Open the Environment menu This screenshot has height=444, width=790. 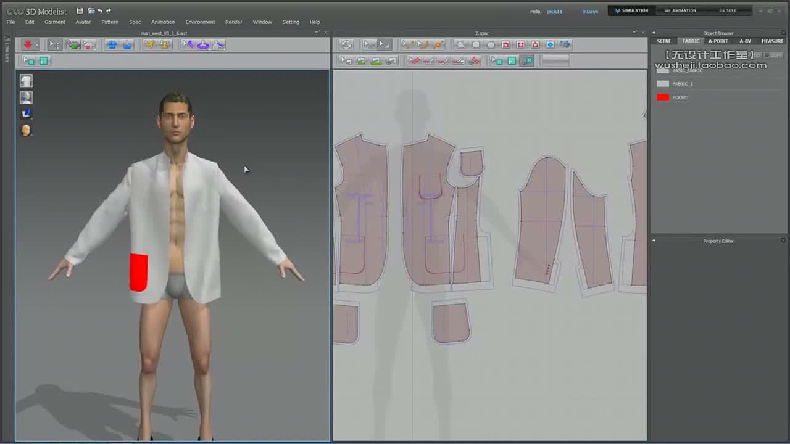[x=200, y=22]
